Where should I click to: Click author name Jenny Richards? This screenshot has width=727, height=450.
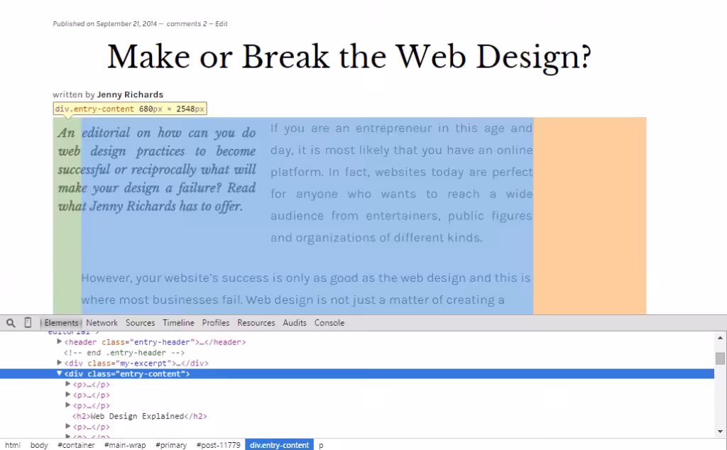pos(130,94)
